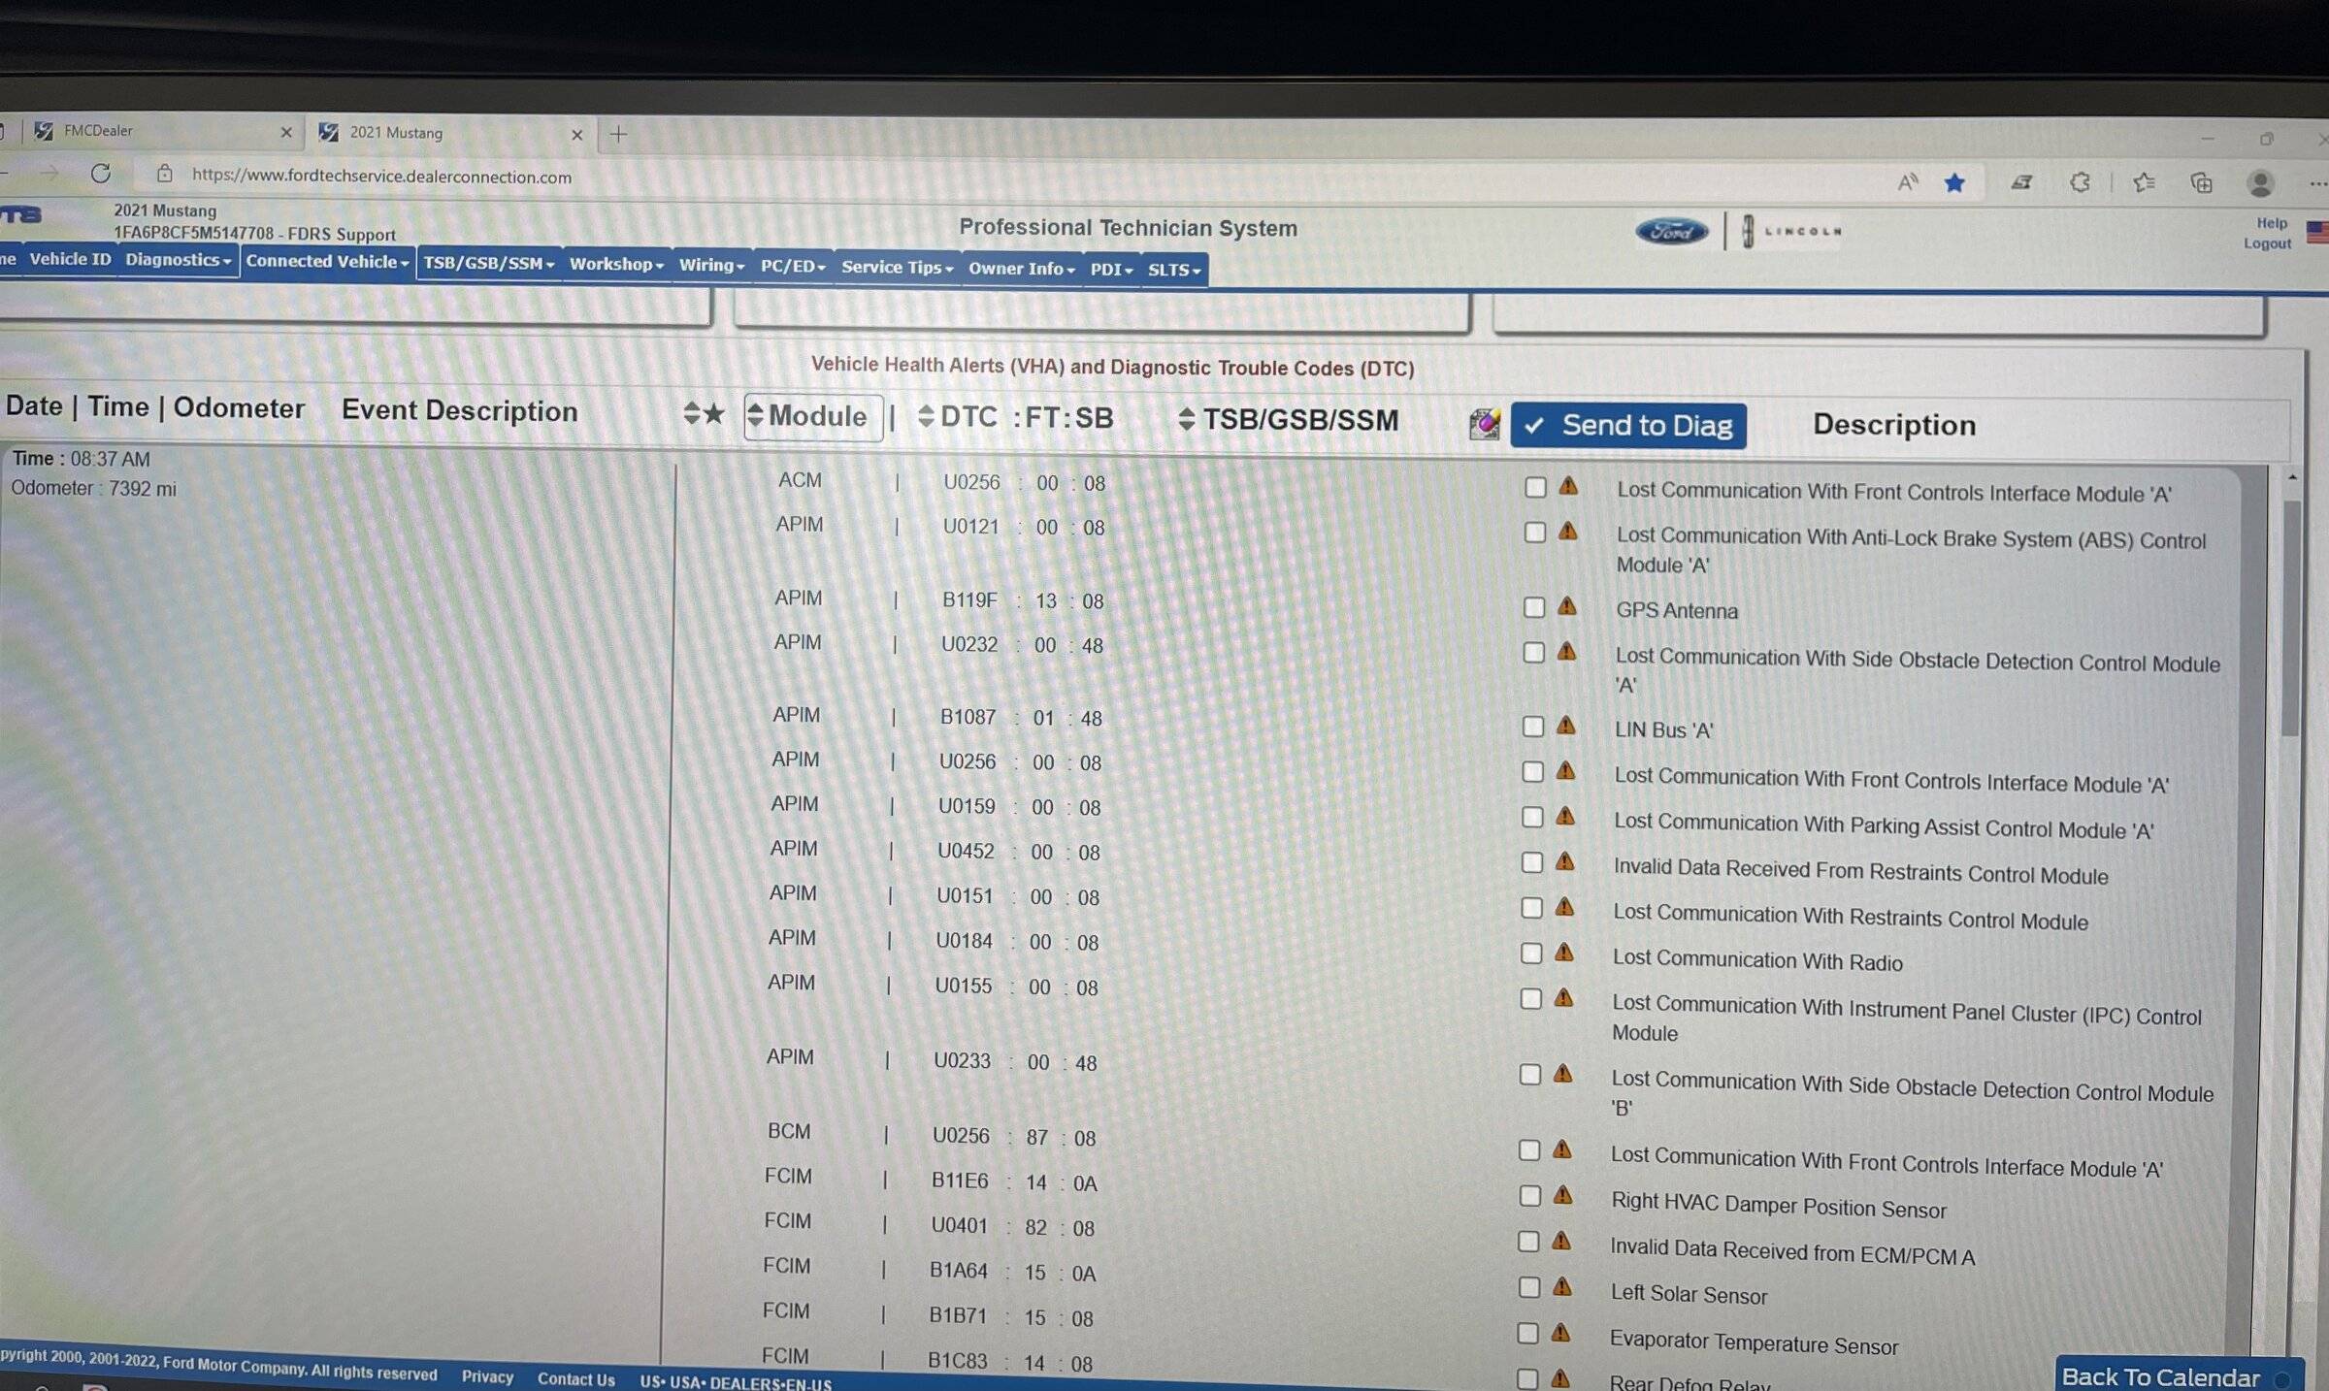Open the Help link
2329x1391 pixels.
click(x=2272, y=223)
